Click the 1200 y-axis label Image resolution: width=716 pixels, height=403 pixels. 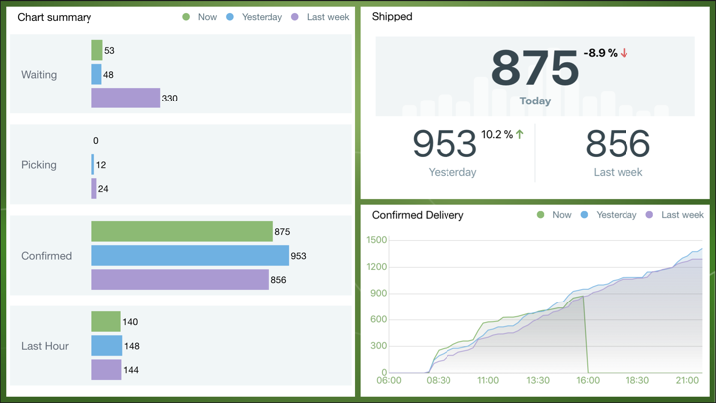[377, 266]
